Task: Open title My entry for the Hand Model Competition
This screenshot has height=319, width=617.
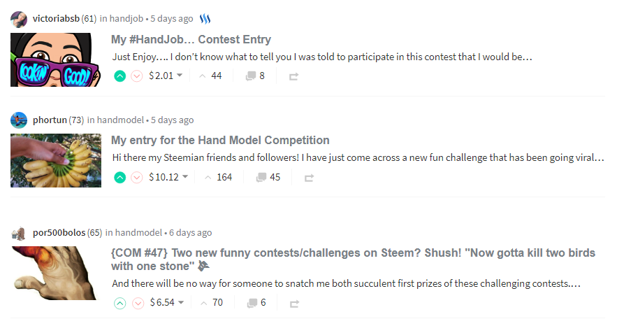Action: point(220,140)
